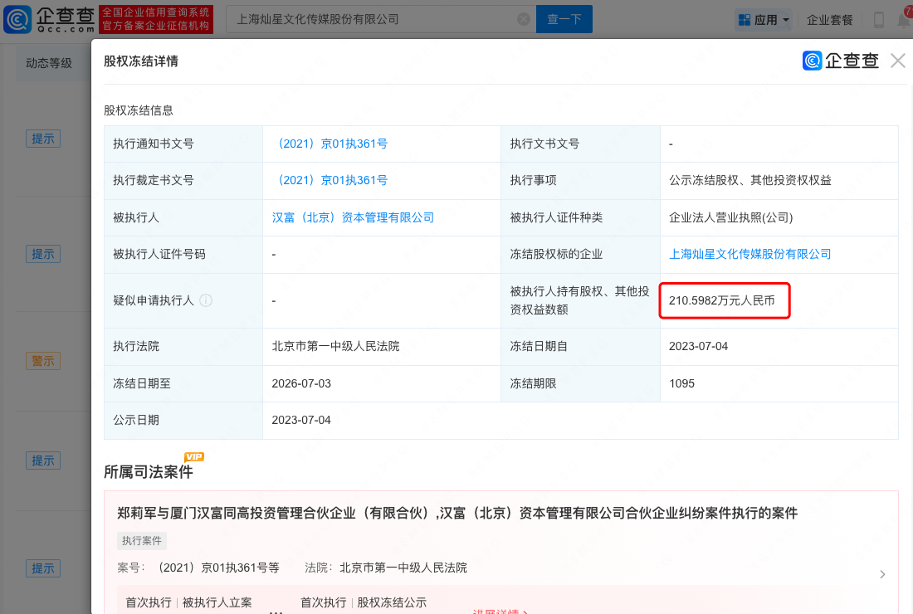The width and height of the screenshot is (913, 614).
Task: Close the 股权冻结详情 dialog
Action: (898, 61)
